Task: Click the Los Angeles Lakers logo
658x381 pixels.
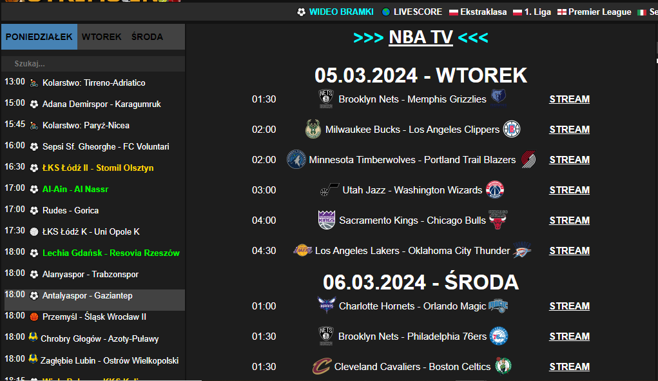Action: coord(302,251)
